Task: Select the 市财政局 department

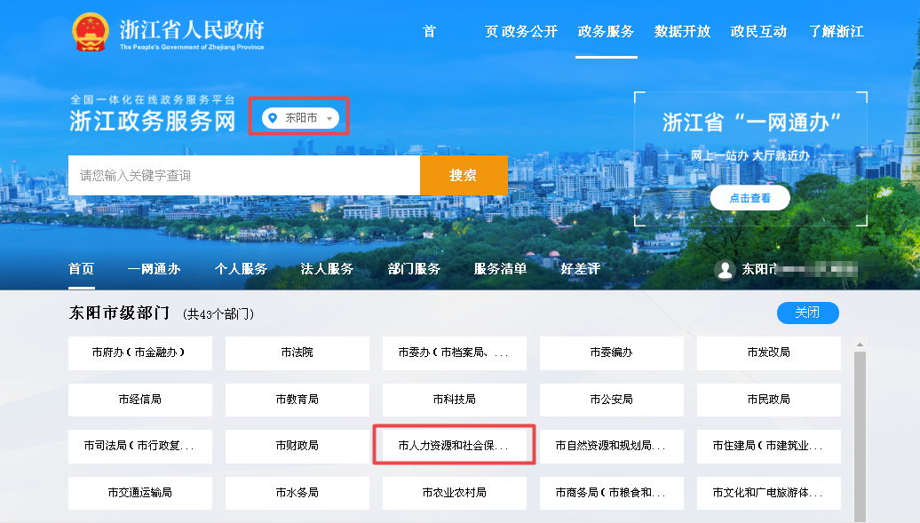Action: click(297, 446)
